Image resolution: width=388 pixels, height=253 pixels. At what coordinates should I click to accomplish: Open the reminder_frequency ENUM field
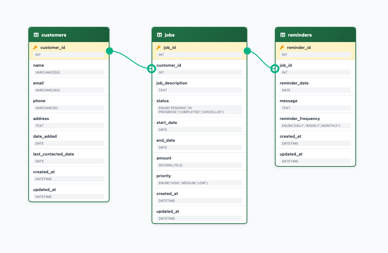point(315,122)
